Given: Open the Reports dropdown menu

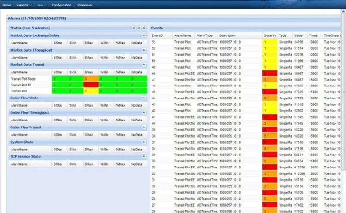Looking at the screenshot, I should click(24, 5).
